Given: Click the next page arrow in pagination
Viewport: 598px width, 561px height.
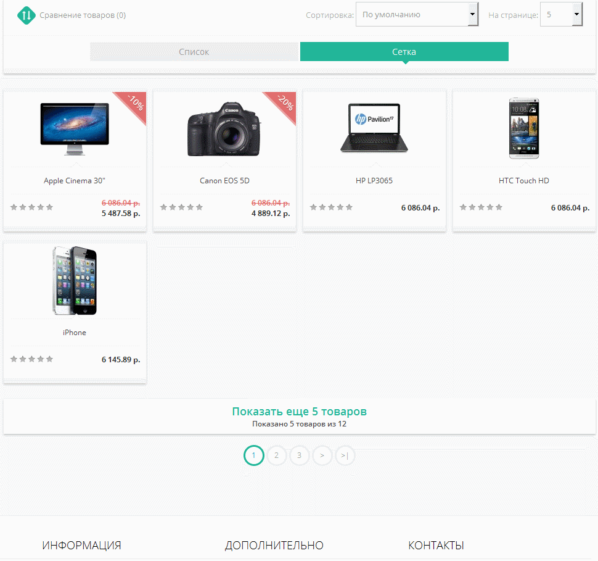Looking at the screenshot, I should click(322, 456).
